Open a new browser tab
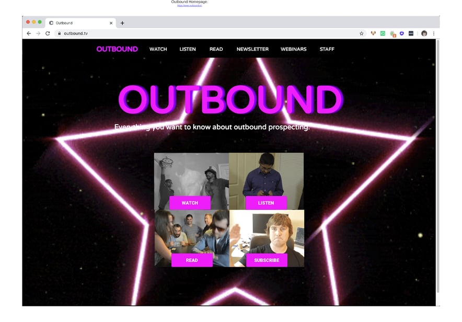462x322 pixels. (122, 23)
